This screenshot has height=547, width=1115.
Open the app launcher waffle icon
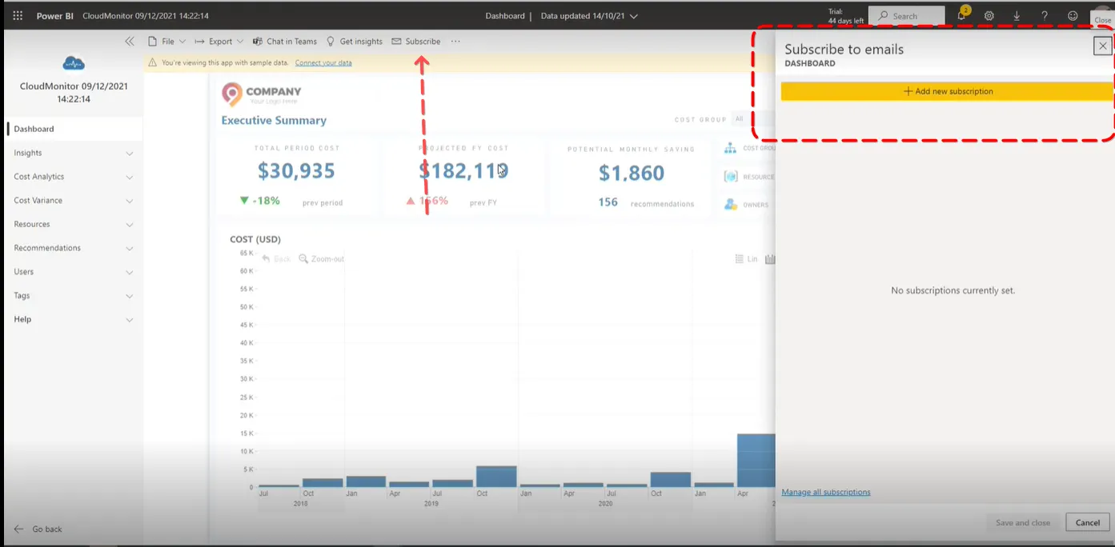pos(18,16)
